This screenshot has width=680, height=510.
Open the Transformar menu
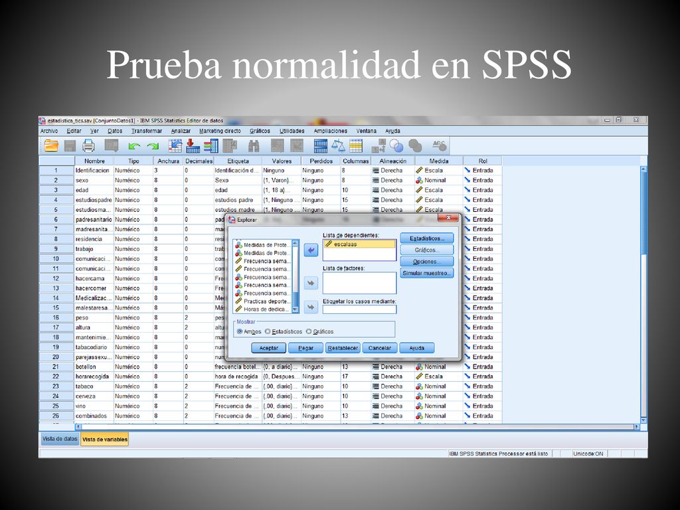click(147, 131)
